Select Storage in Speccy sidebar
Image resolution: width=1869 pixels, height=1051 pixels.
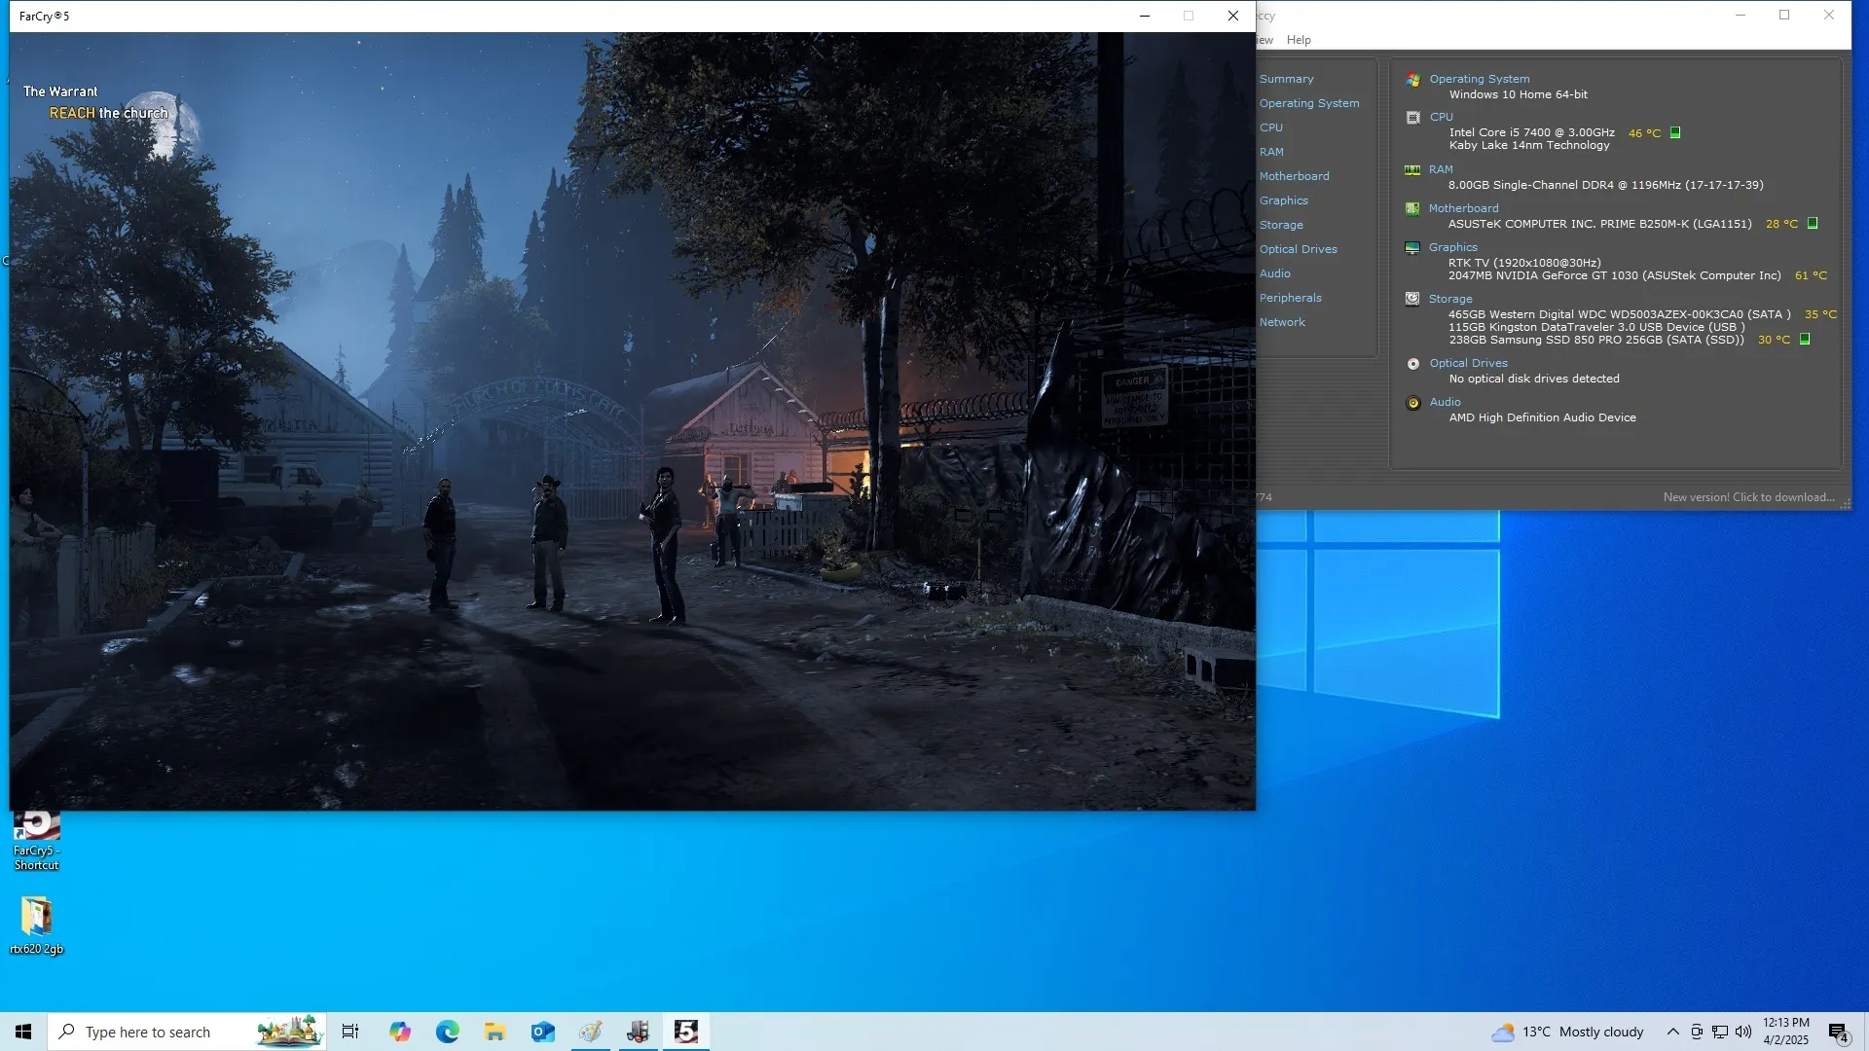pos(1281,225)
